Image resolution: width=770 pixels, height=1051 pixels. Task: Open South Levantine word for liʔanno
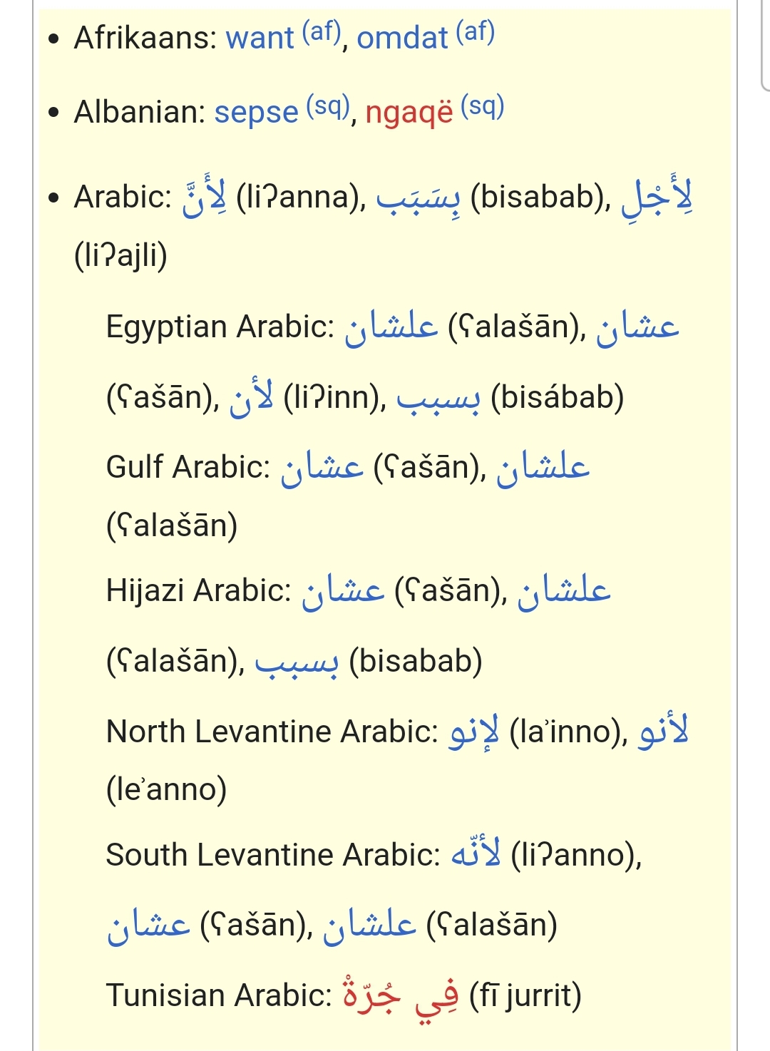click(476, 853)
